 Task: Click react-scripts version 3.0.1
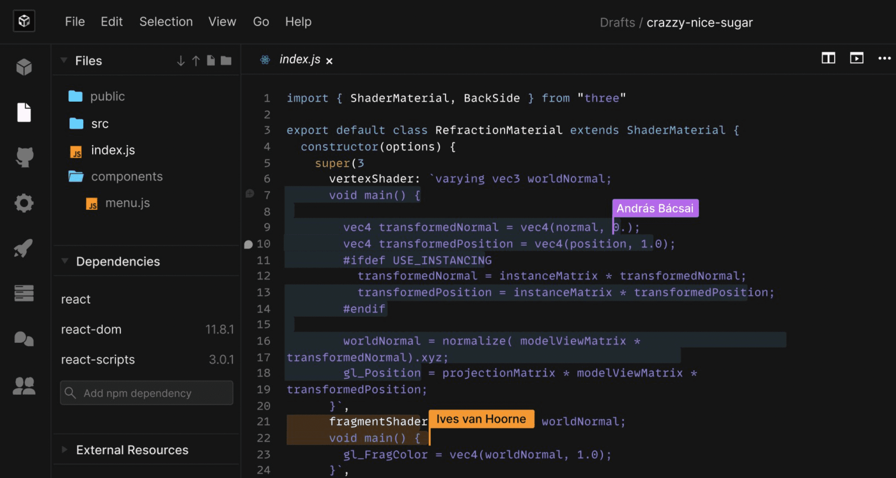221,359
